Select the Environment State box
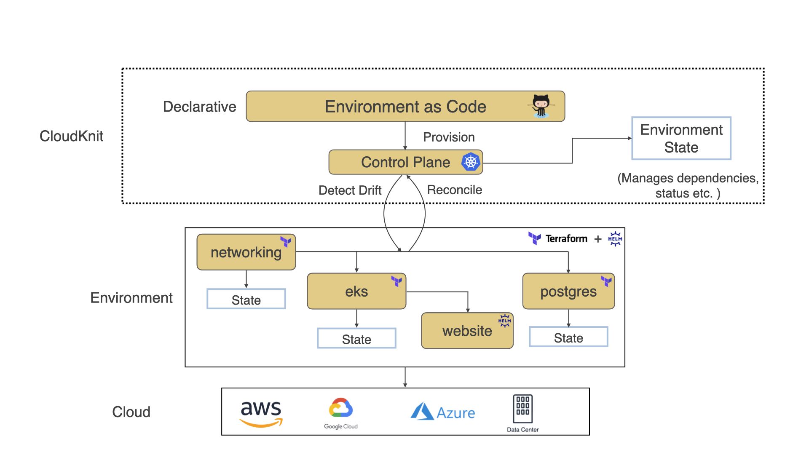The width and height of the screenshot is (809, 455). coord(681,138)
